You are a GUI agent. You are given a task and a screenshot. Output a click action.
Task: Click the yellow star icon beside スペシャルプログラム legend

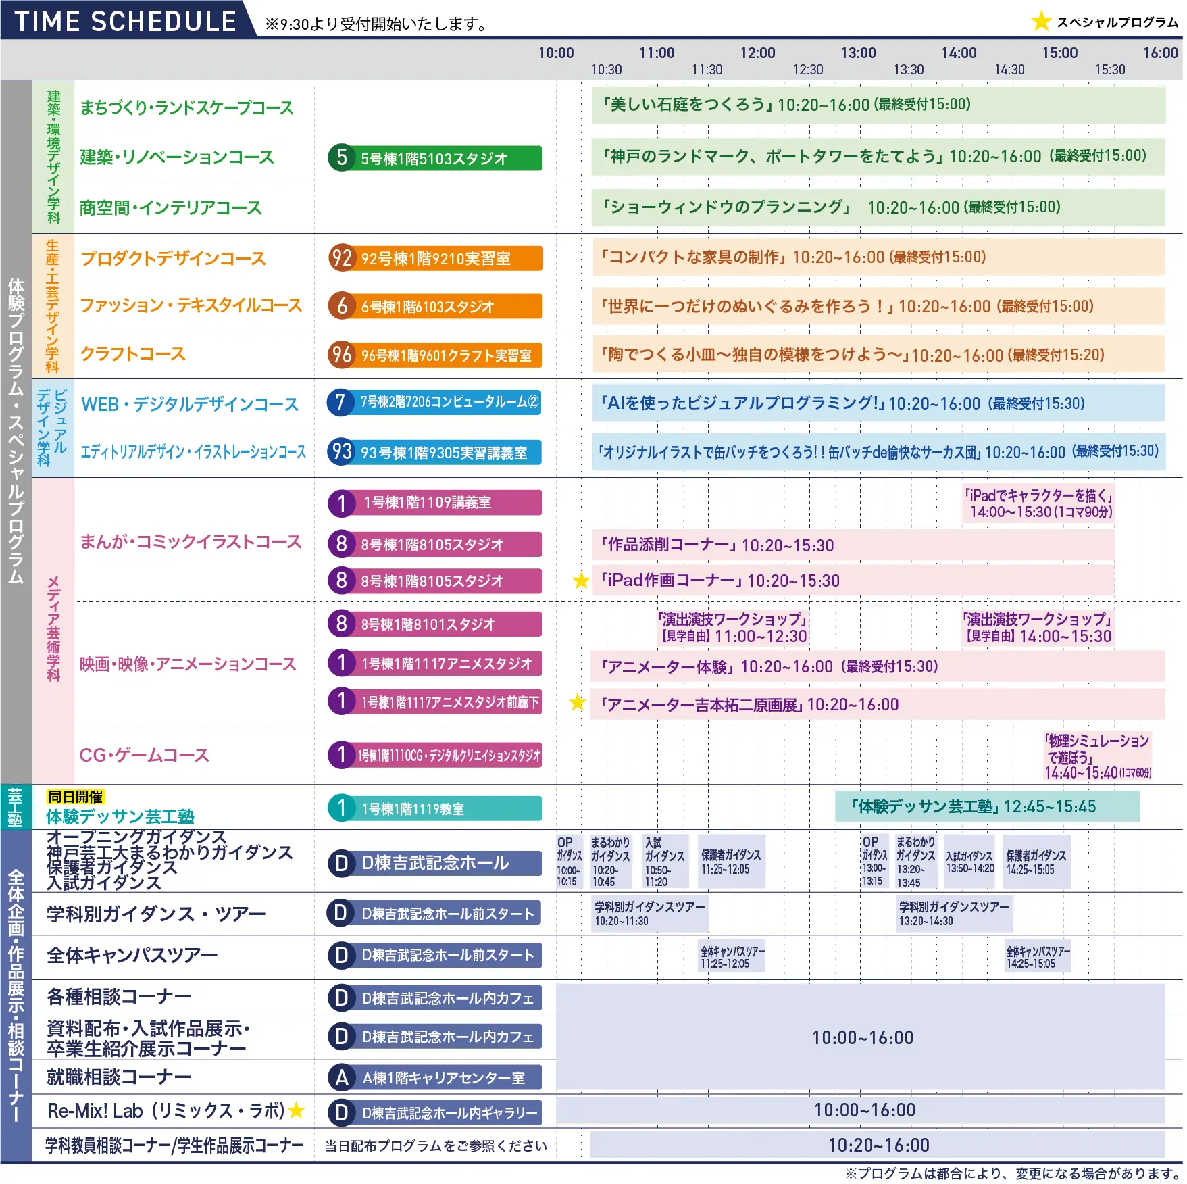tap(1040, 21)
